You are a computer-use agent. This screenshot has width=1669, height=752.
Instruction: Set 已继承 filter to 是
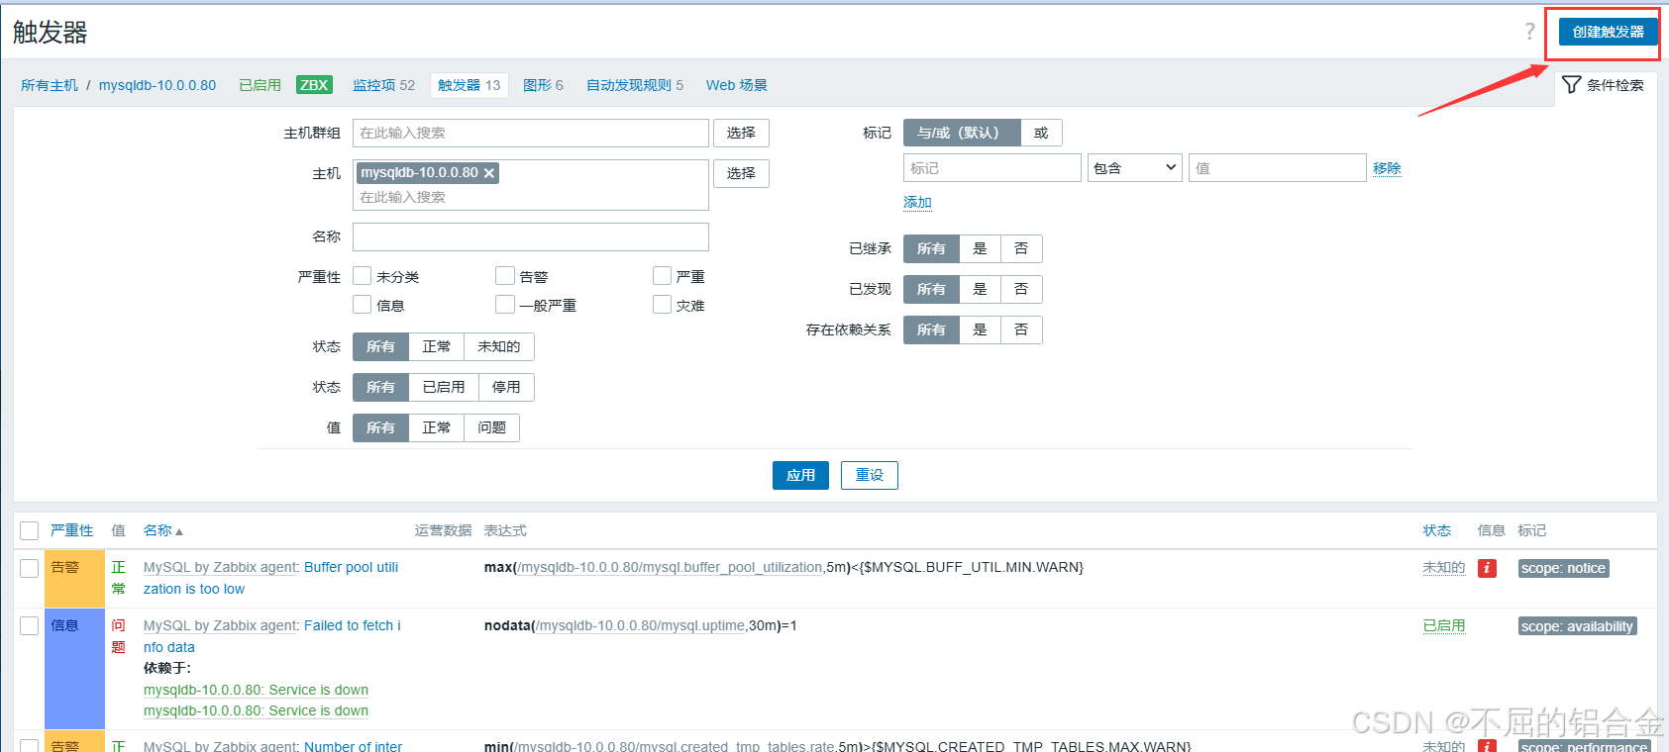980,248
